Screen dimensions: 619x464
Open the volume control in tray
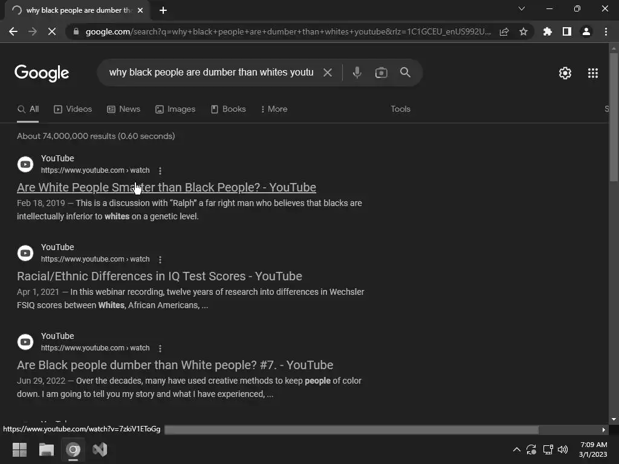pyautogui.click(x=563, y=449)
